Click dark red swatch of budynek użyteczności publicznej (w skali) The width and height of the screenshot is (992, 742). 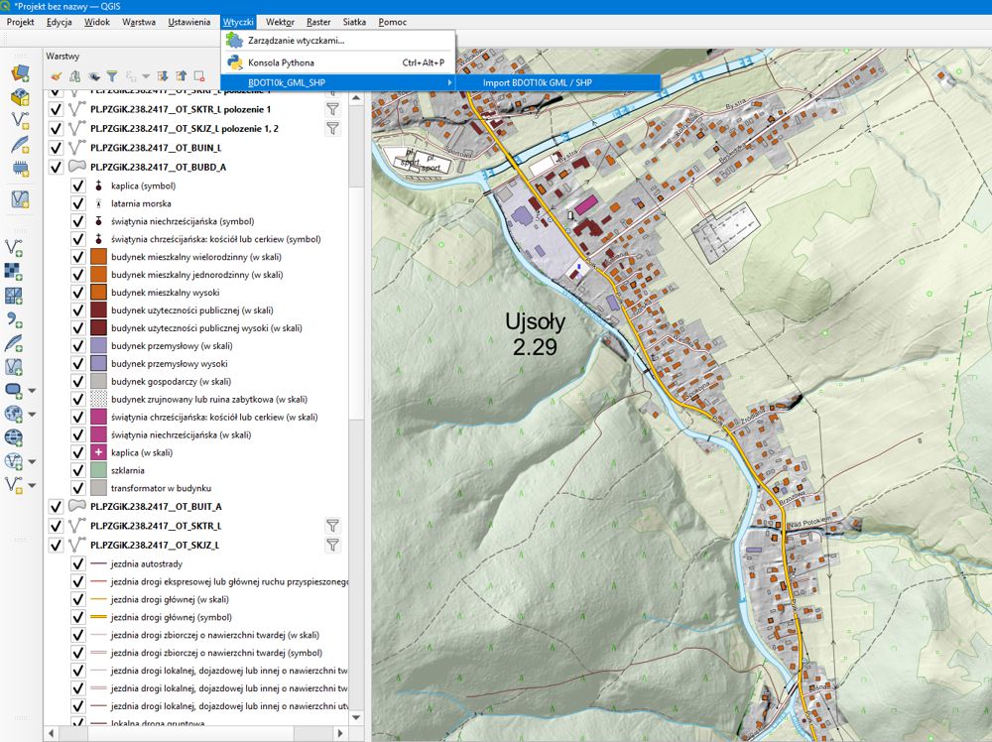98,309
